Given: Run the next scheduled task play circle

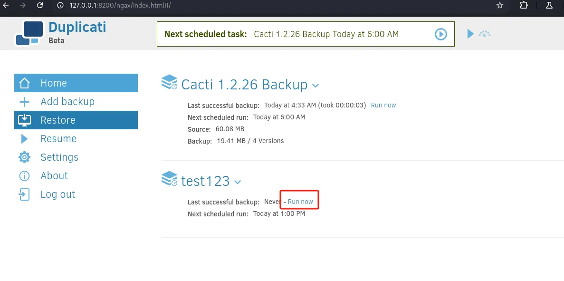Looking at the screenshot, I should click(x=440, y=34).
